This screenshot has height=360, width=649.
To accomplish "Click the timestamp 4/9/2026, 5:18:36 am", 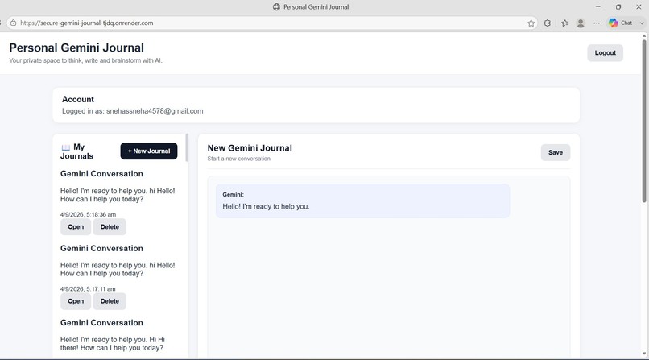I will pyautogui.click(x=88, y=214).
